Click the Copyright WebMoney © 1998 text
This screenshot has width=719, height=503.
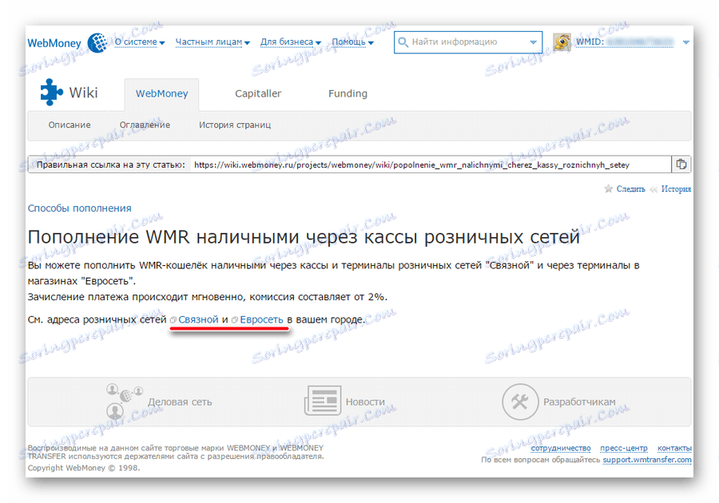coord(84,468)
